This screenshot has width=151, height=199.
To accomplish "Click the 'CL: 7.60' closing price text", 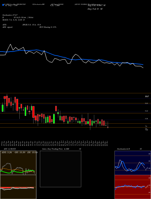I will point(55,5).
